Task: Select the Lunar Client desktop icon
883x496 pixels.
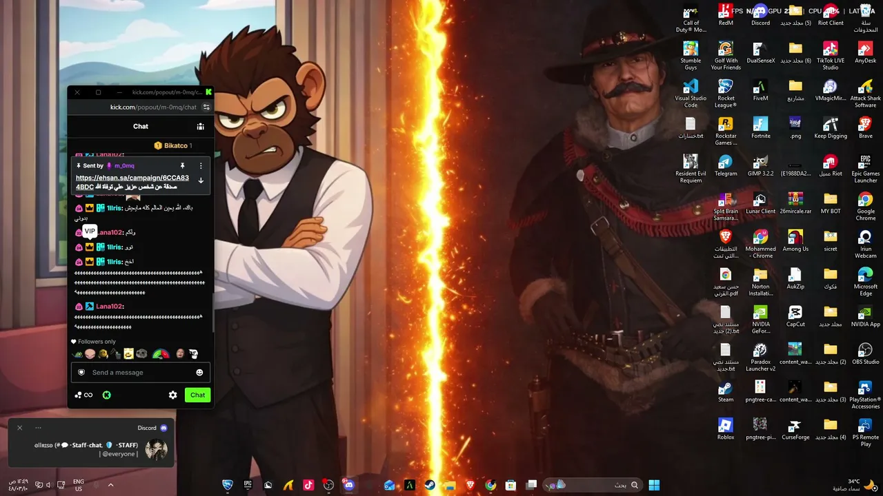Action: click(760, 204)
